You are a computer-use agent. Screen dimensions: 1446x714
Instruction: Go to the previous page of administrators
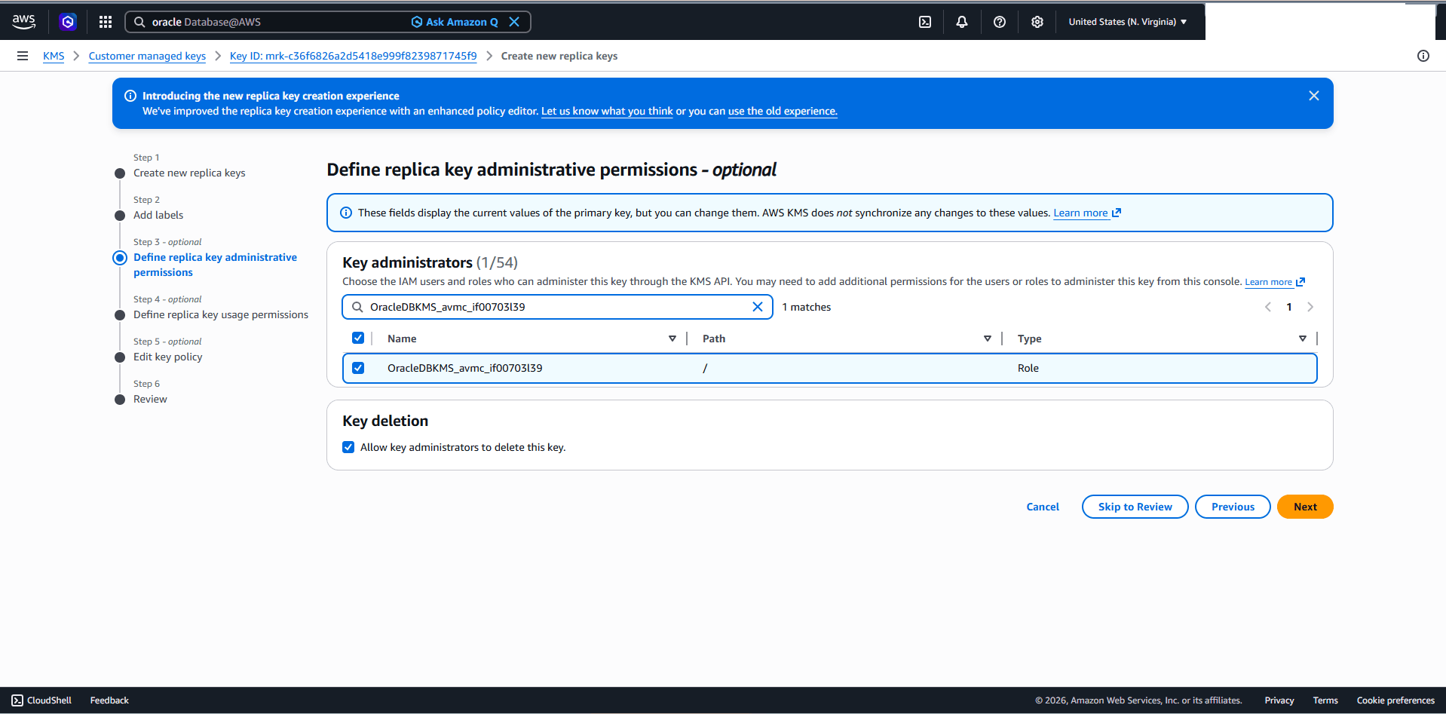(x=1268, y=307)
